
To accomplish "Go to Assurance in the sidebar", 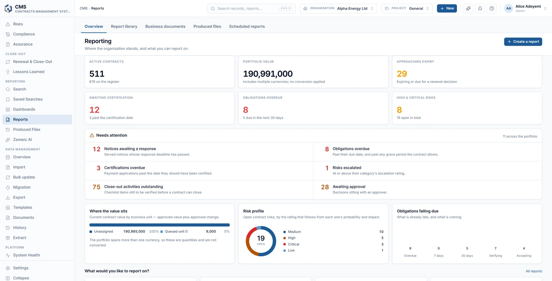I will coord(37,44).
